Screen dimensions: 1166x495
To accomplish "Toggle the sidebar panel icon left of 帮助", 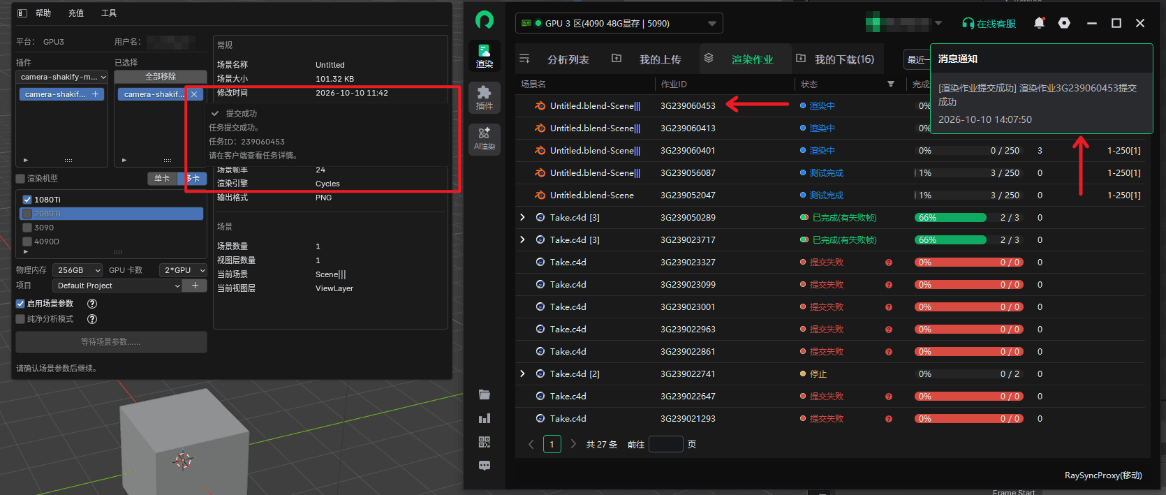I will point(22,13).
